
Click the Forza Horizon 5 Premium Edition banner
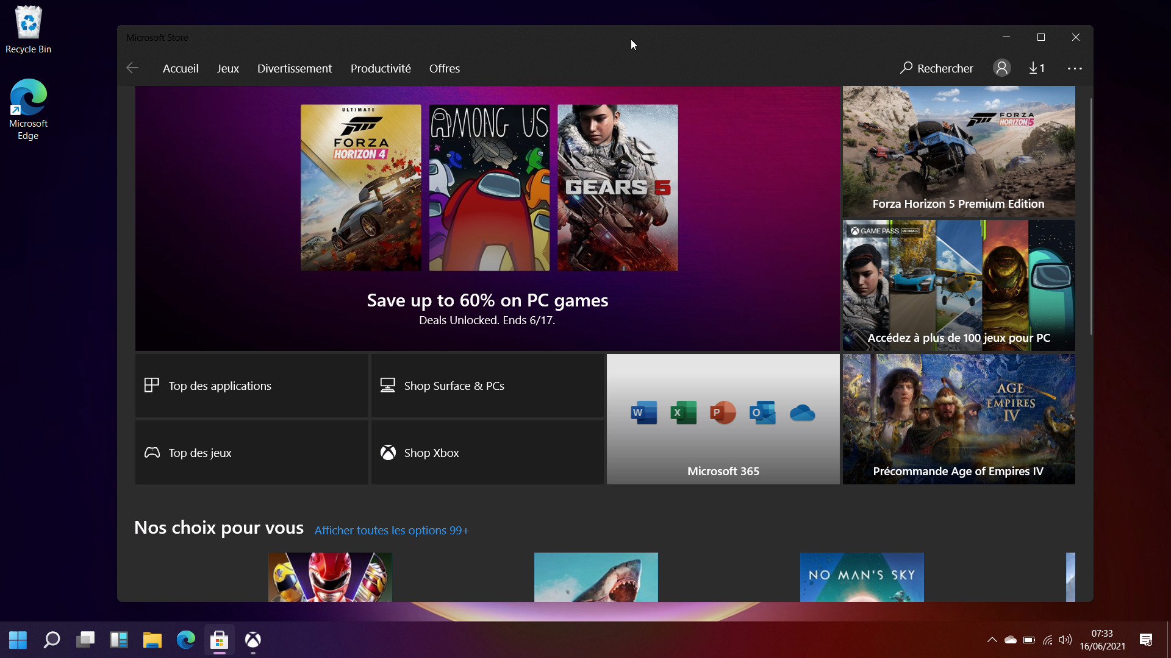pos(958,151)
